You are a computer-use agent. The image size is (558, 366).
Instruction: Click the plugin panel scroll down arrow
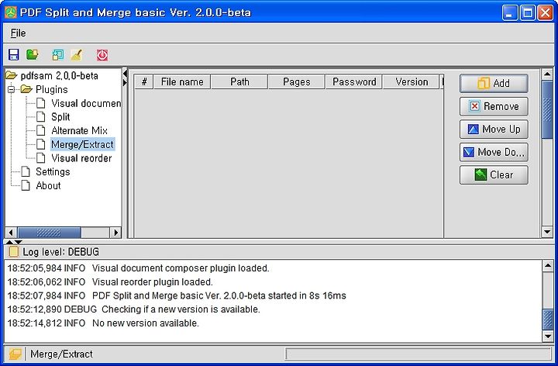coord(547,232)
